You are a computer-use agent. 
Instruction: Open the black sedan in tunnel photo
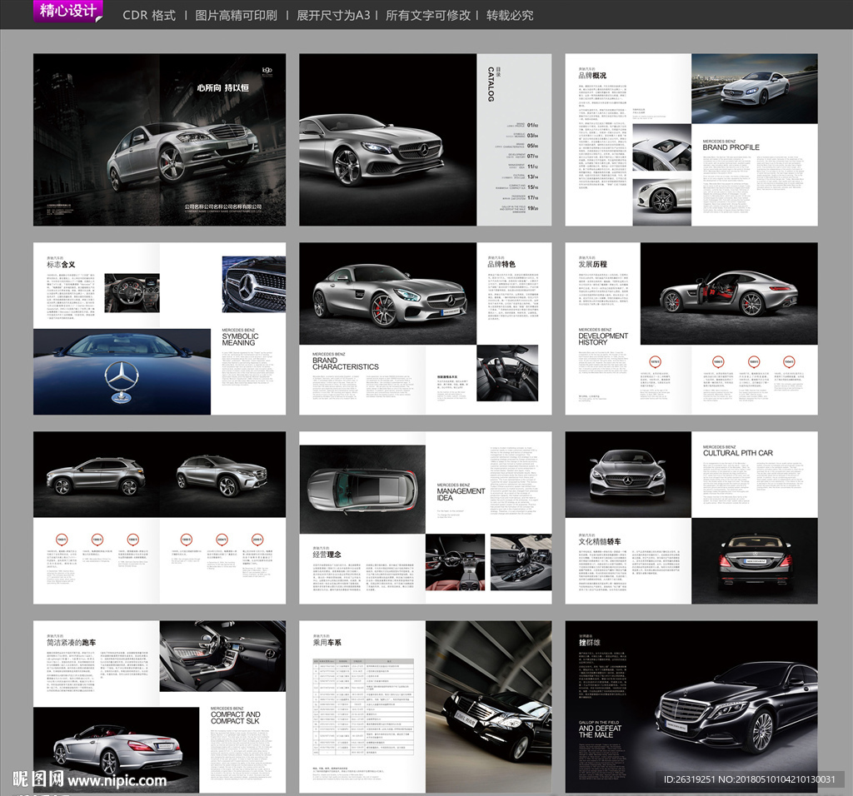point(488,707)
